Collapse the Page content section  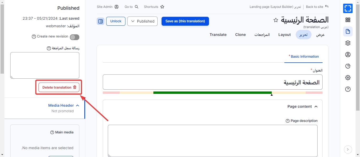coord(316,106)
